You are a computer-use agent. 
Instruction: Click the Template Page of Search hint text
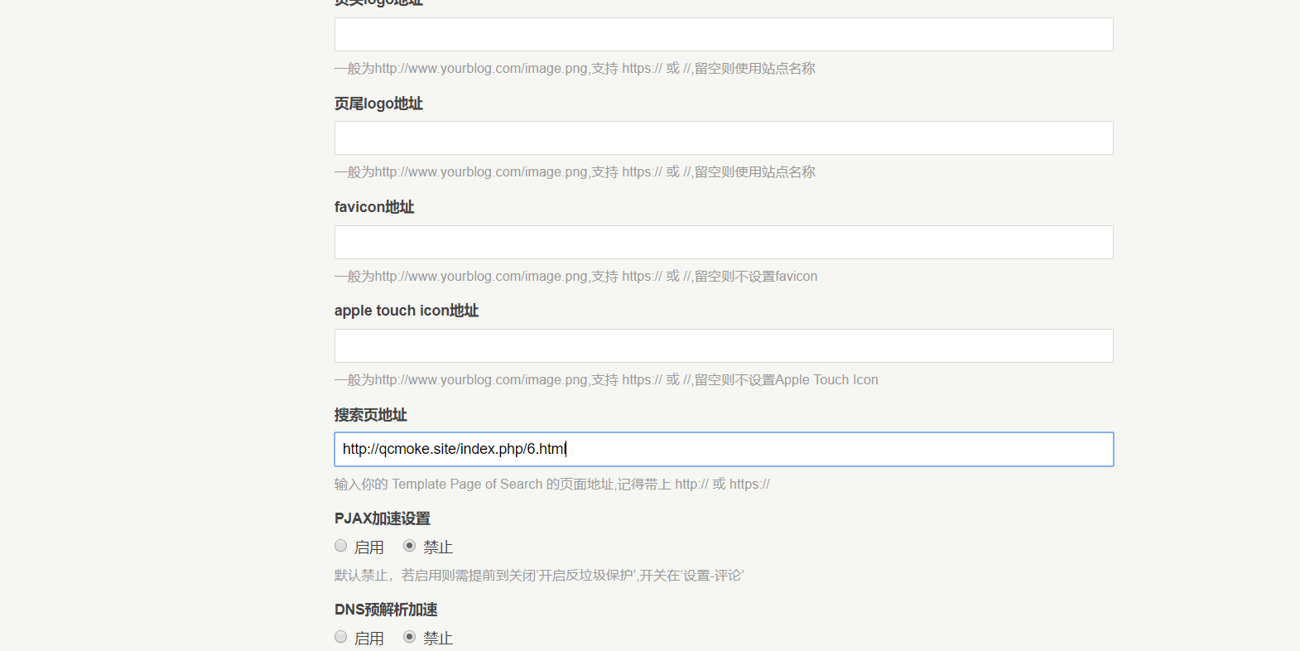point(551,485)
